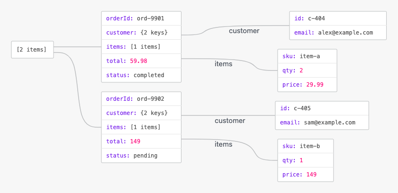Click the id: c-405 row
Viewport: 398px width, 193px height.
pos(322,108)
